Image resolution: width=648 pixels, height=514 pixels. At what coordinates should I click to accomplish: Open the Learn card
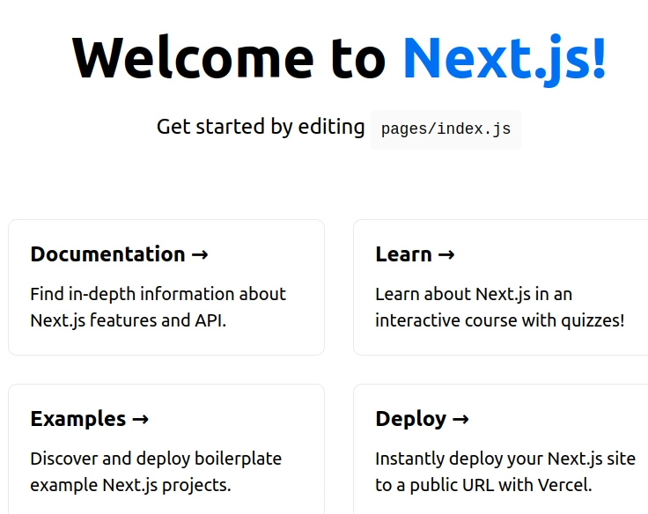(x=500, y=287)
